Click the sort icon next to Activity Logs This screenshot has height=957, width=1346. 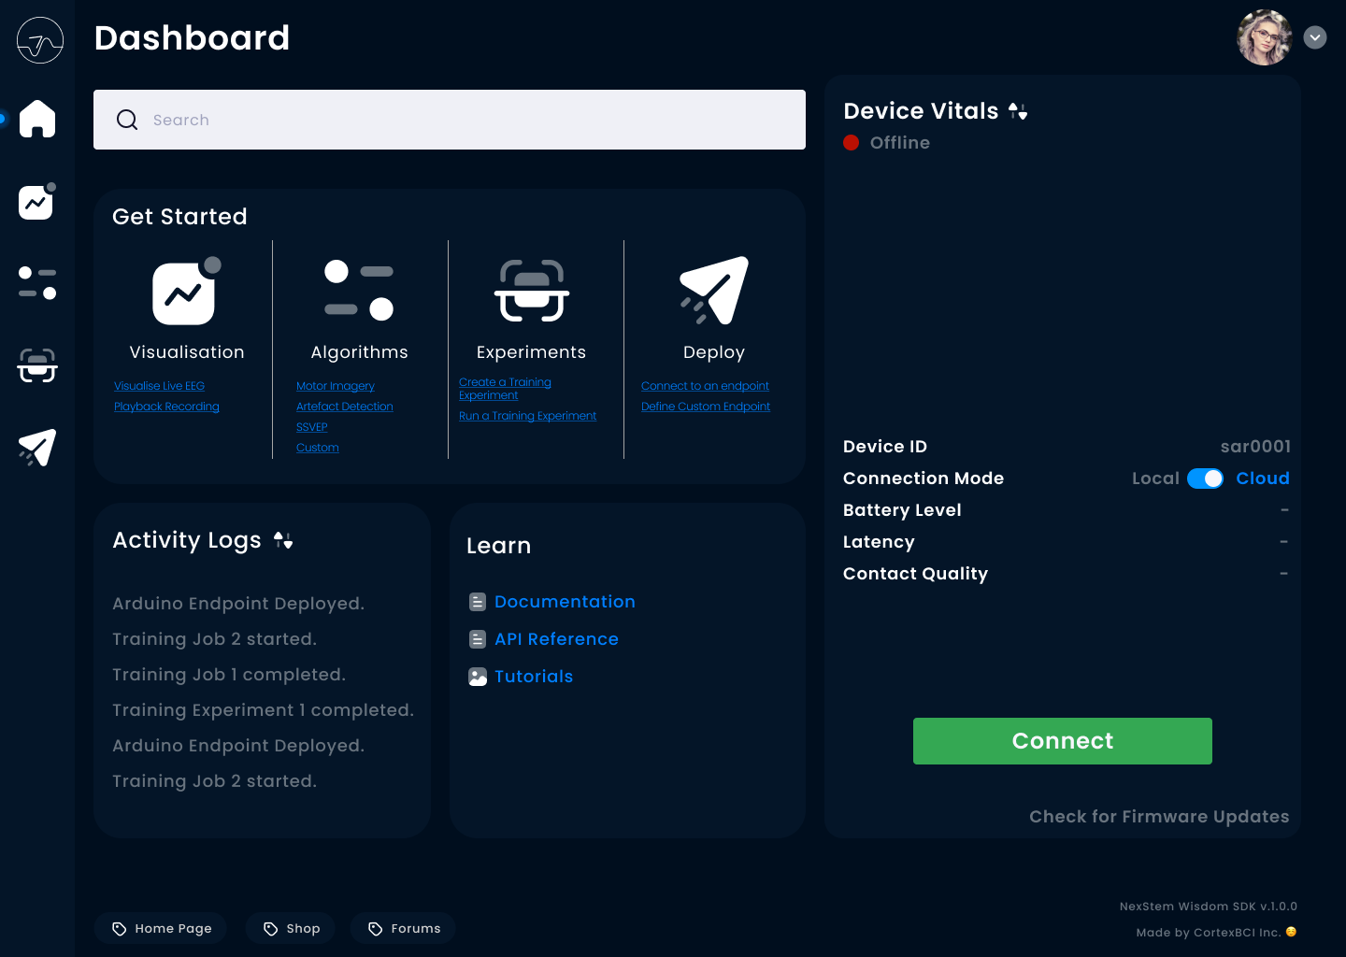tap(284, 540)
